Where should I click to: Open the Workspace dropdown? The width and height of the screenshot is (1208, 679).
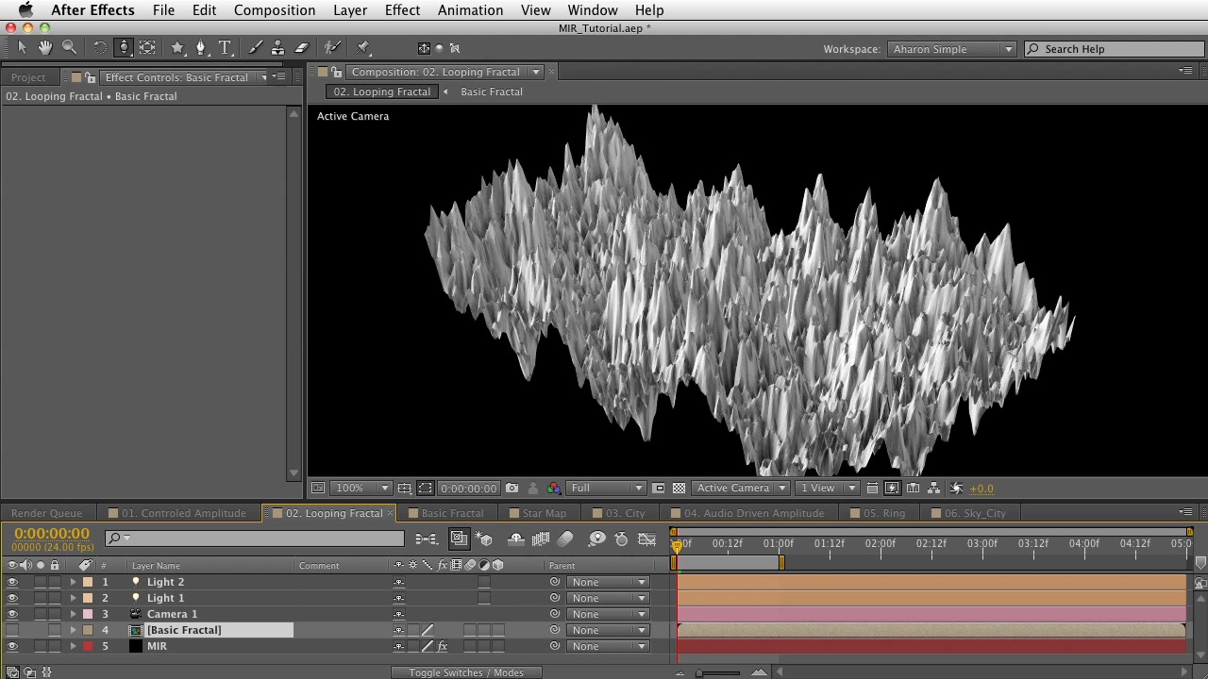tap(951, 49)
